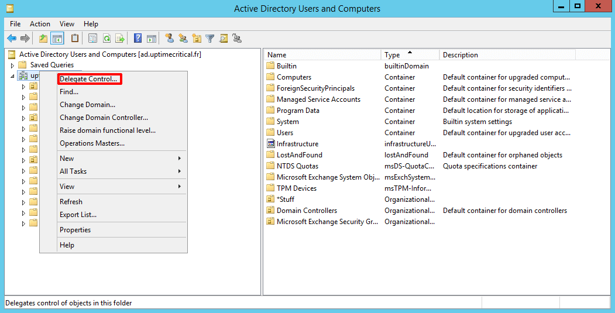
Task: Click the Create new group toolbar icon
Action: click(x=183, y=38)
